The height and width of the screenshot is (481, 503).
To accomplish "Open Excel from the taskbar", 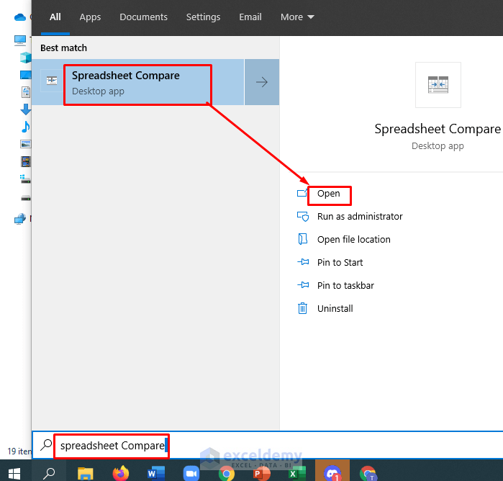I will (297, 473).
